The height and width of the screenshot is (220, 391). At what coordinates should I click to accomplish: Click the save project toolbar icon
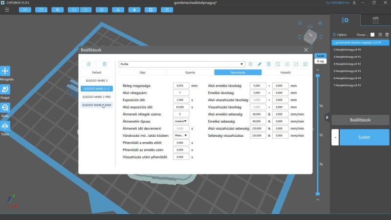(x=41, y=10)
